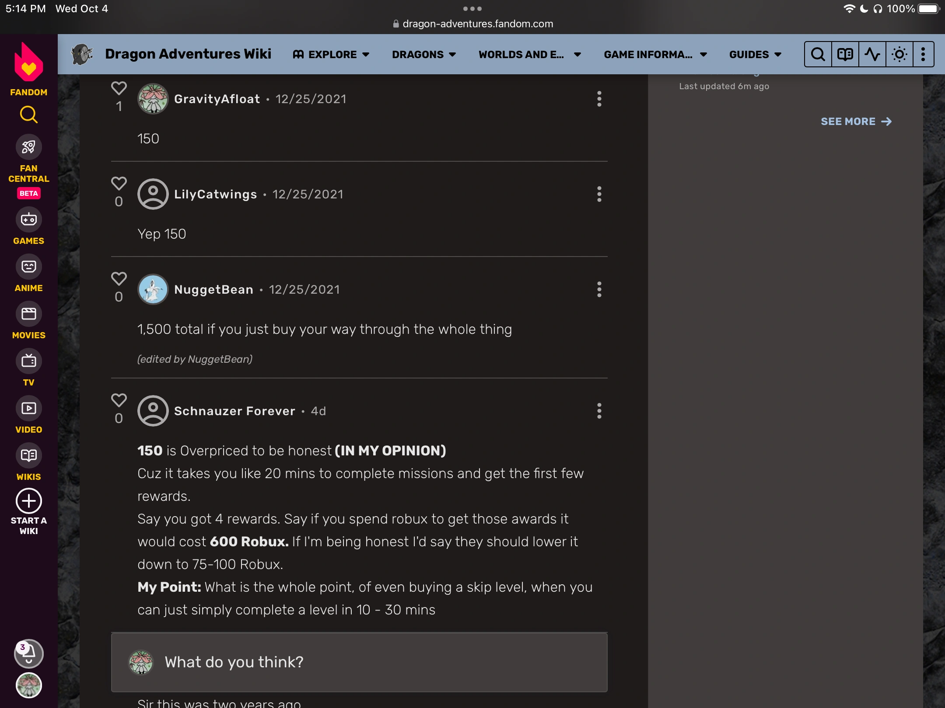
Task: Like Schnauzer Forever's comment heart
Action: click(119, 400)
